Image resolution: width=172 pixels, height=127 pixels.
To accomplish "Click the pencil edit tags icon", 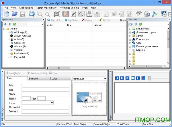I will pos(73,14).
